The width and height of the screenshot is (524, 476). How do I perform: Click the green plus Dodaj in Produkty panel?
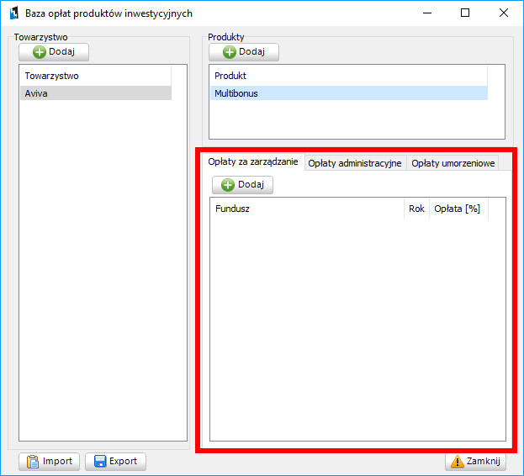coord(243,52)
